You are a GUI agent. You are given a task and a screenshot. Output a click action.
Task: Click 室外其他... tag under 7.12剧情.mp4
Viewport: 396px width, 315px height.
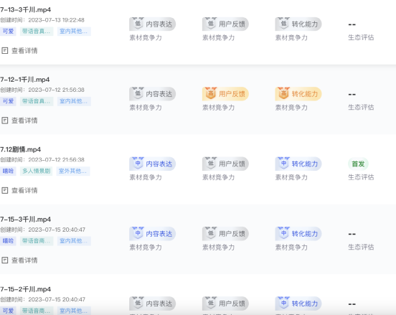[x=73, y=171]
